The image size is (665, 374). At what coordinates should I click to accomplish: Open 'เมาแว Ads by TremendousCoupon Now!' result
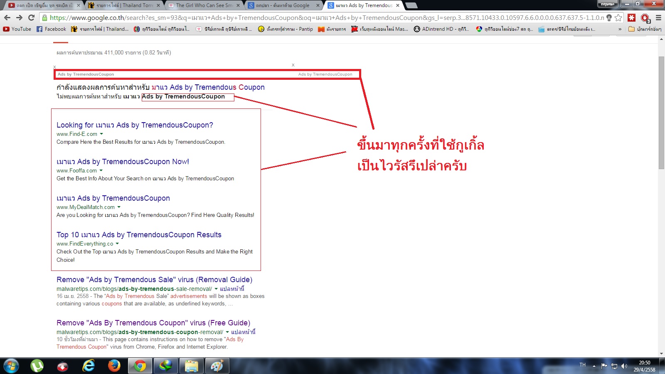(123, 162)
